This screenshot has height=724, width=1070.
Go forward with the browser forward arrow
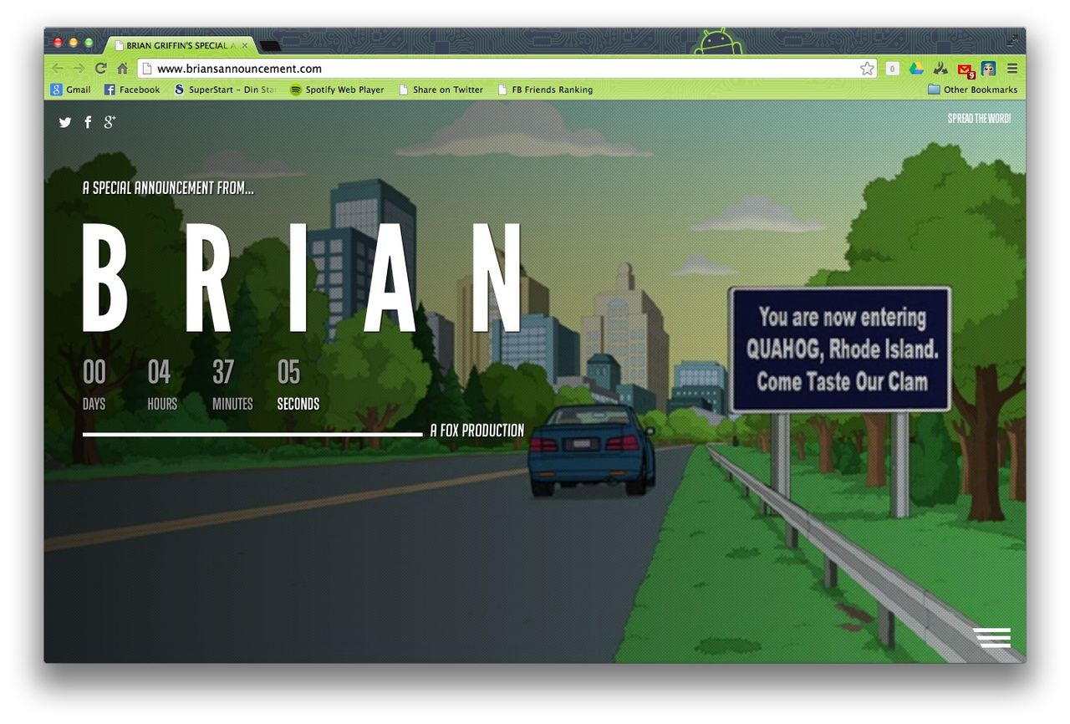tap(79, 69)
